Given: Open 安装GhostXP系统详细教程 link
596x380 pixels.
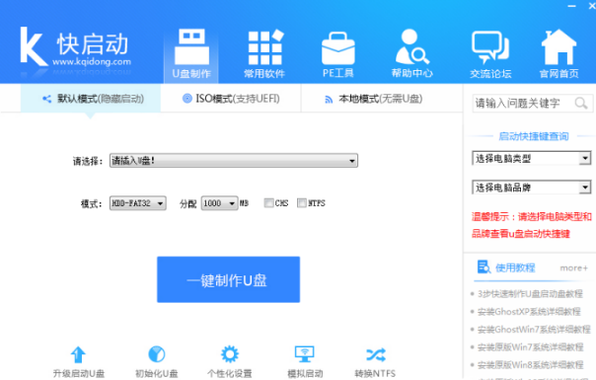Looking at the screenshot, I should click(529, 312).
